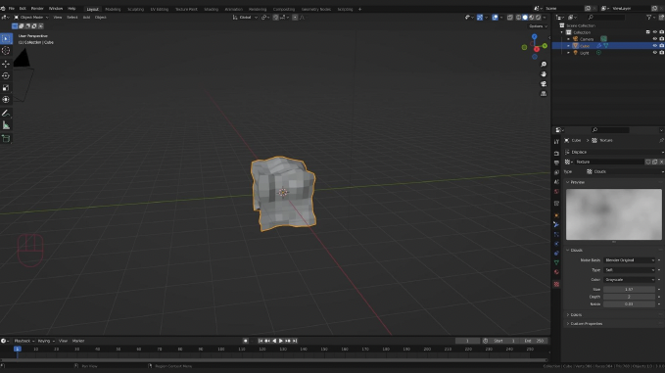Viewport: 665px width, 373px height.
Task: Open the Add menu in viewport header
Action: [x=86, y=18]
